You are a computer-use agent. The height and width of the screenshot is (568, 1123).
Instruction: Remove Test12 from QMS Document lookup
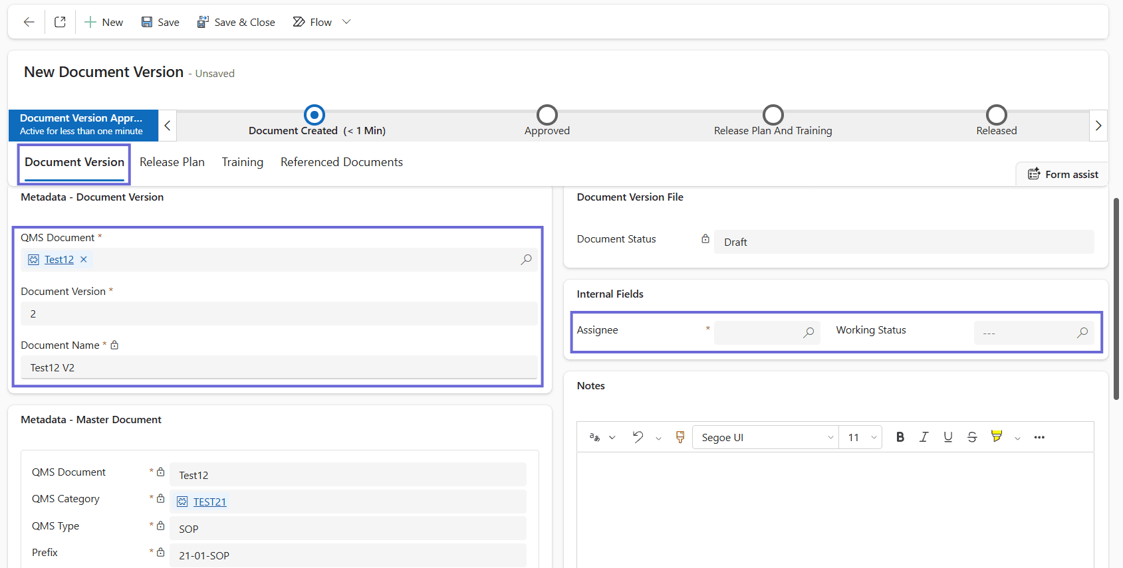(x=84, y=260)
